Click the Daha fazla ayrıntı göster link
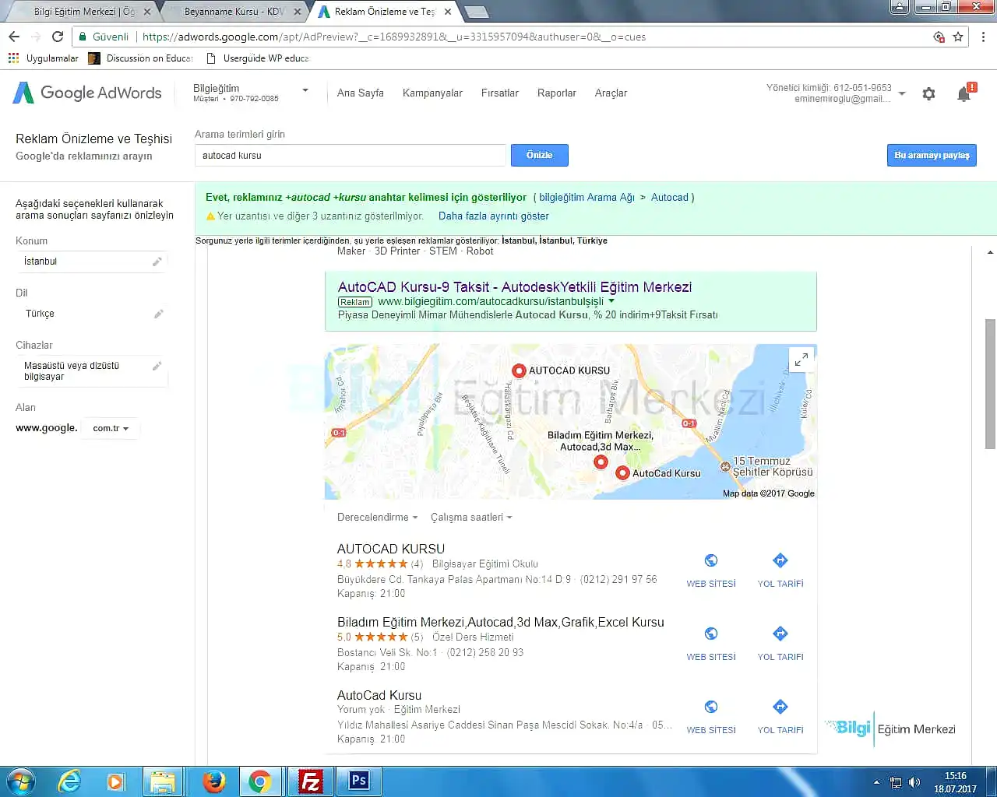 pos(493,216)
